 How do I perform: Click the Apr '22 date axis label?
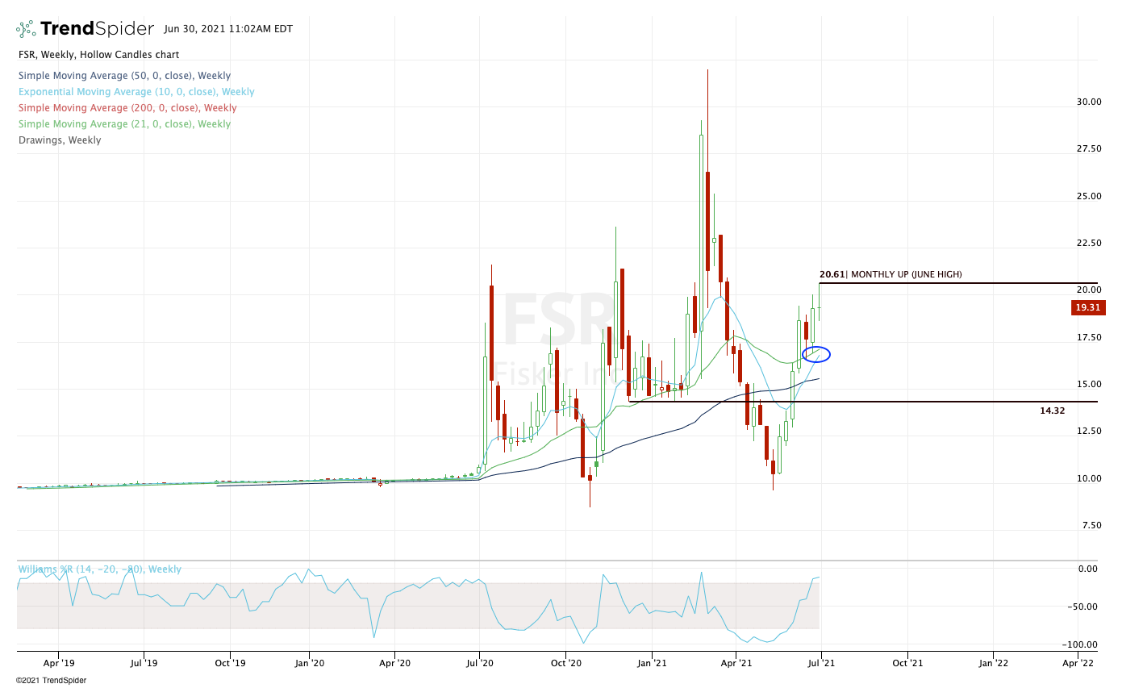point(1078,664)
